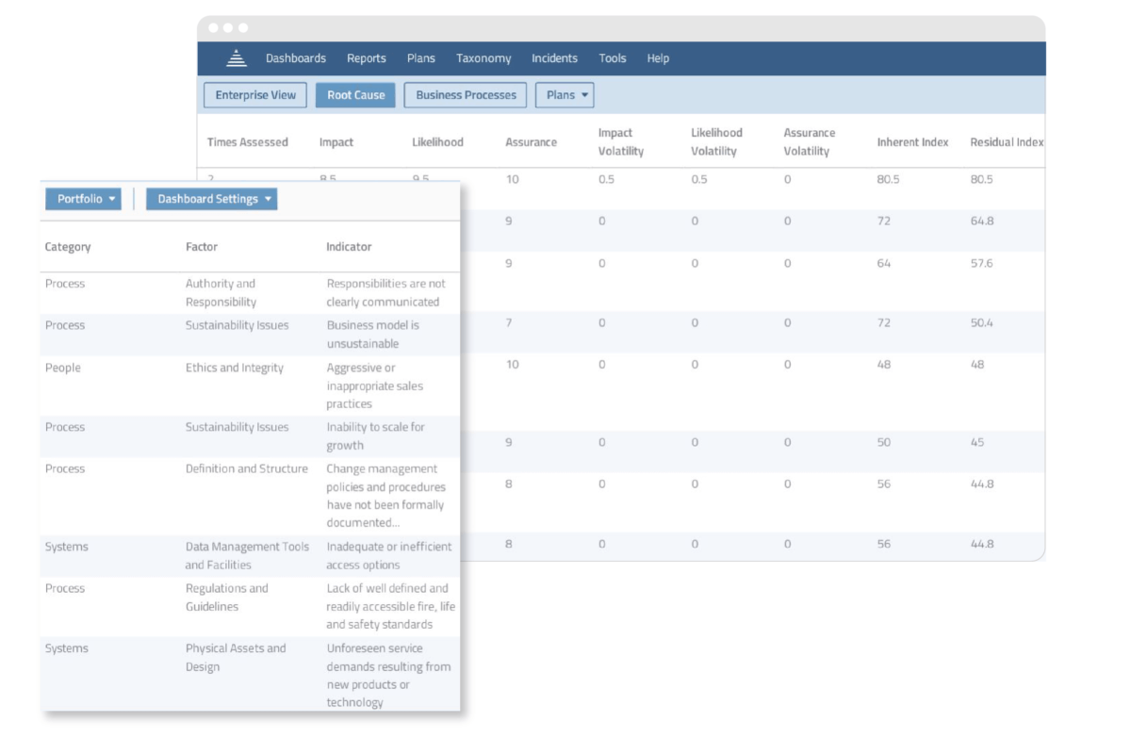Open the Portfolio dropdown
Image resolution: width=1131 pixels, height=738 pixels.
click(83, 199)
